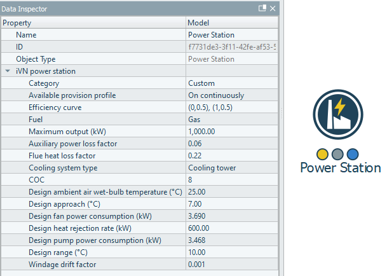Select the Fuel property label
The width and height of the screenshot is (387, 276).
(x=36, y=120)
